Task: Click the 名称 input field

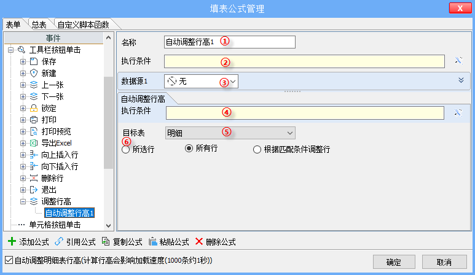Action: (x=230, y=42)
